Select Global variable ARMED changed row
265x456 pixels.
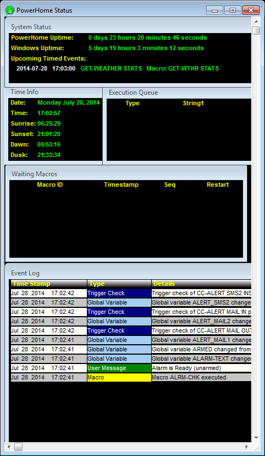pos(131,349)
